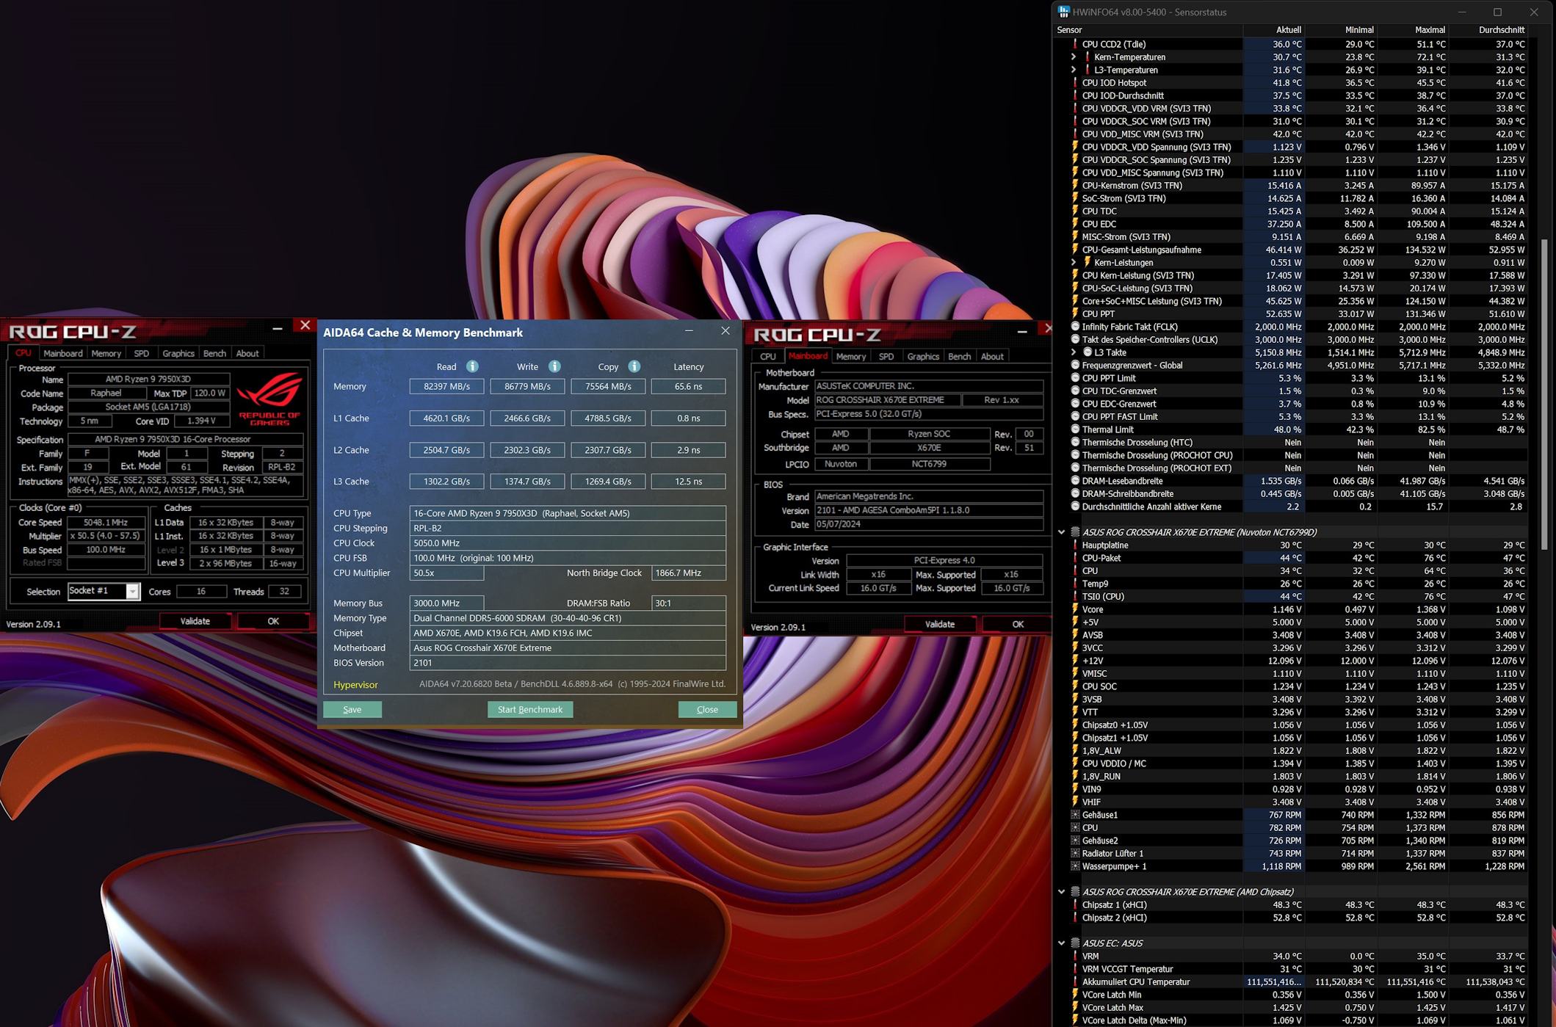
Task: Switch to Mainboard tab in left CPU-Z
Action: (63, 354)
